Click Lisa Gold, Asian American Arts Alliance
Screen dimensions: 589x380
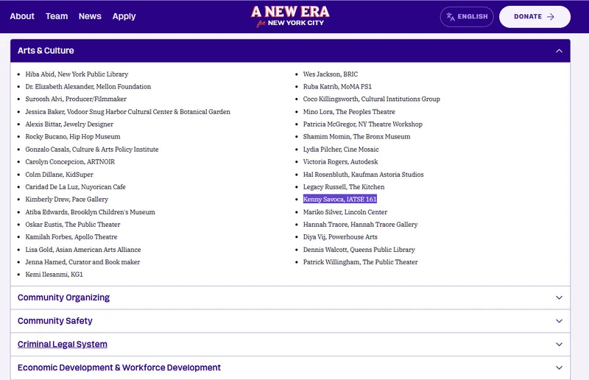click(83, 250)
